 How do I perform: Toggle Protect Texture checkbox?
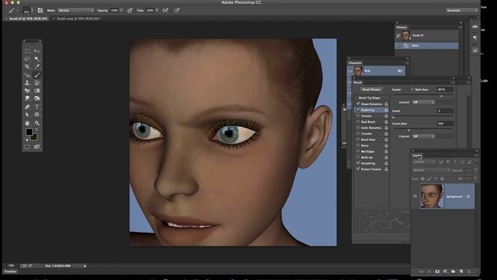pyautogui.click(x=358, y=170)
